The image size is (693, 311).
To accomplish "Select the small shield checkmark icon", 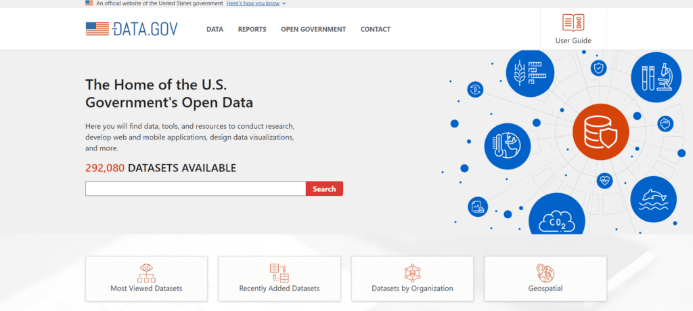I will (x=598, y=68).
